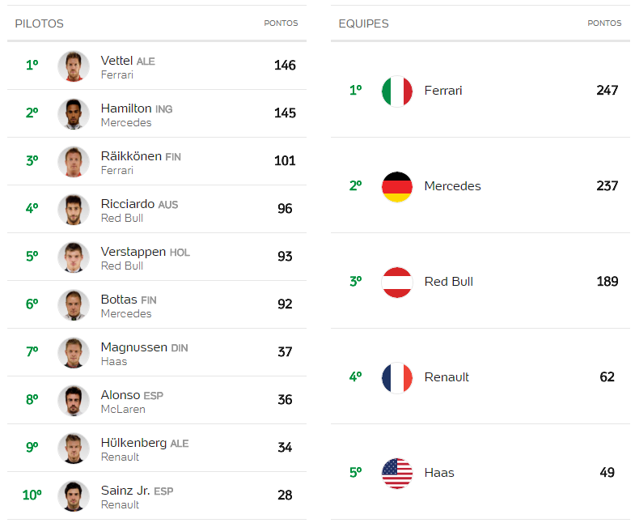This screenshot has width=635, height=523.
Task: Select the Red Bull team name in Equipes
Action: point(449,282)
